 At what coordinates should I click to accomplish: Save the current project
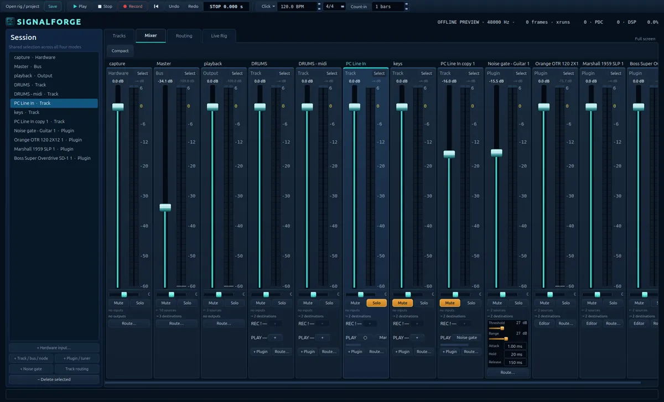53,7
